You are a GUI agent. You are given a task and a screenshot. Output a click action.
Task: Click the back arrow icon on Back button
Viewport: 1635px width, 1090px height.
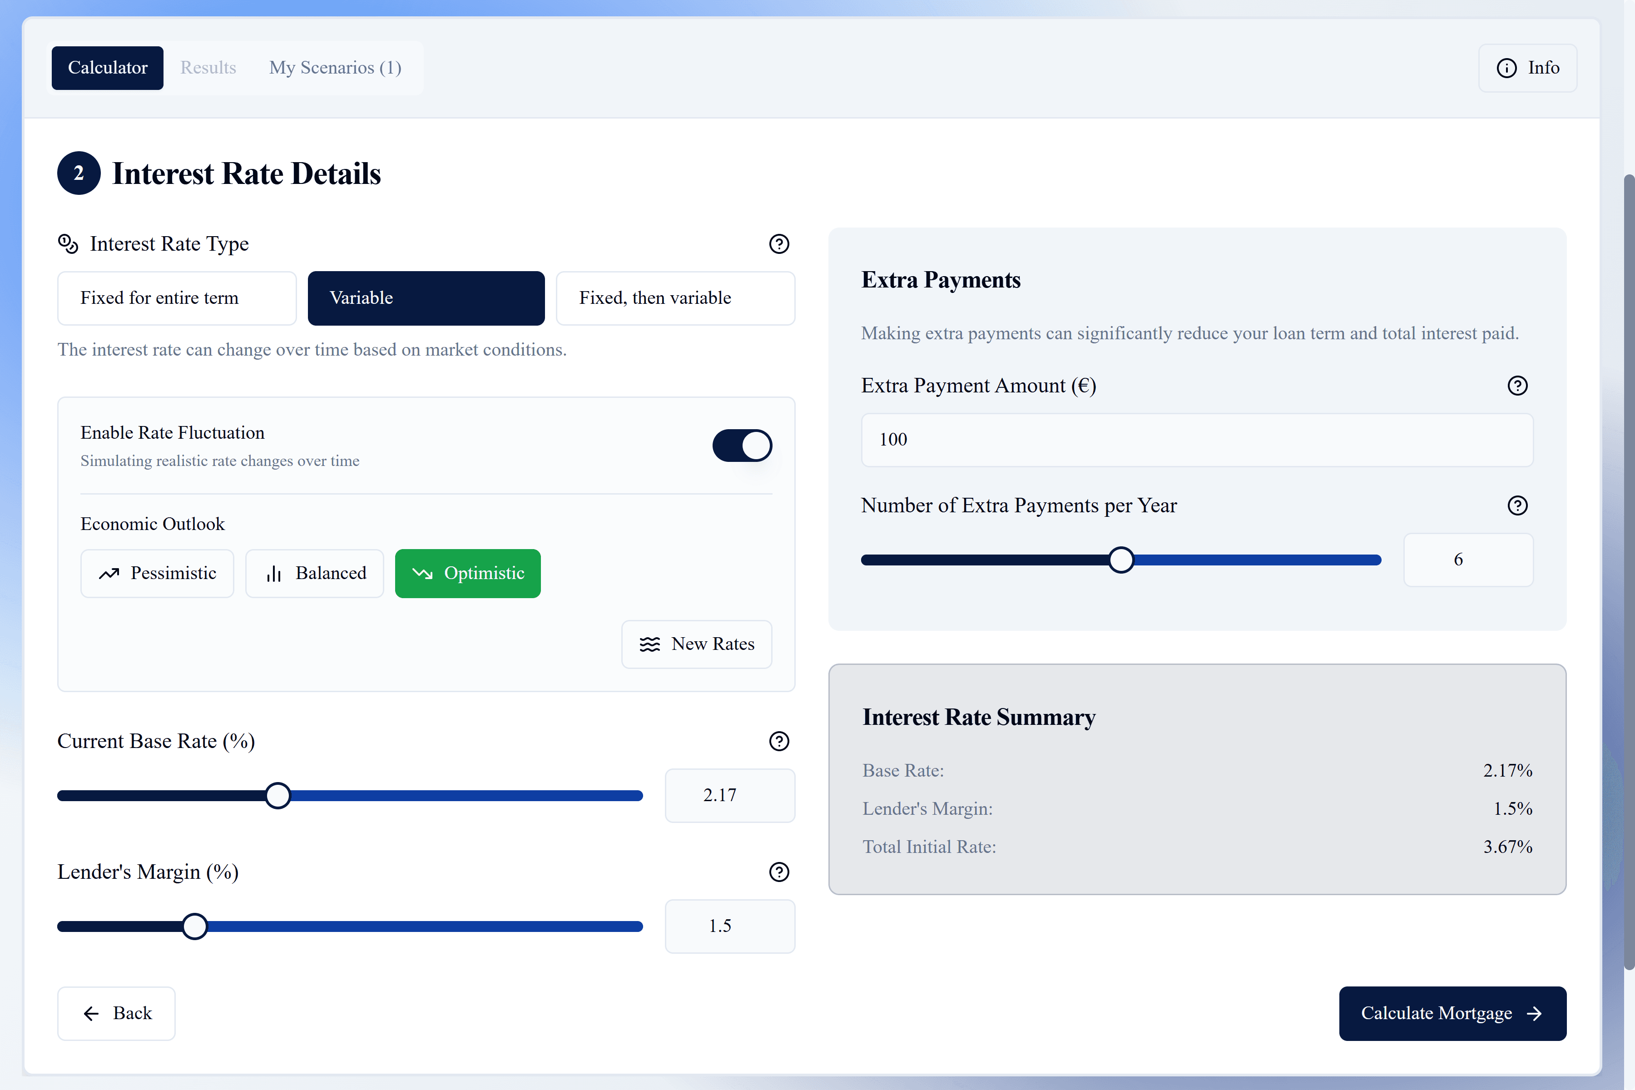pyautogui.click(x=91, y=1014)
